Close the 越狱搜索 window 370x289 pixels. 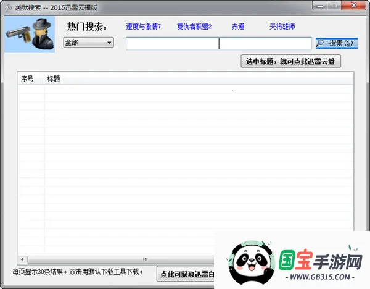click(354, 5)
